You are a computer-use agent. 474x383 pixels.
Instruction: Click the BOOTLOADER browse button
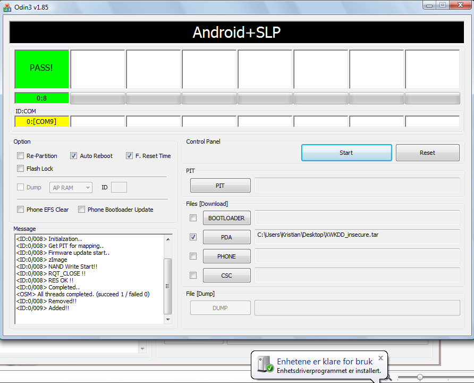pyautogui.click(x=227, y=218)
